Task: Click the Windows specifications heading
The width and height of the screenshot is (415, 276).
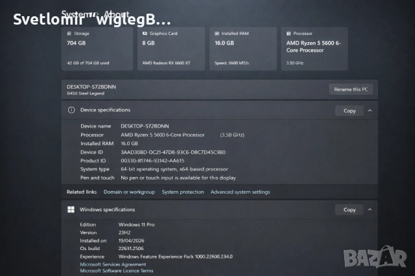Action: pyautogui.click(x=107, y=210)
